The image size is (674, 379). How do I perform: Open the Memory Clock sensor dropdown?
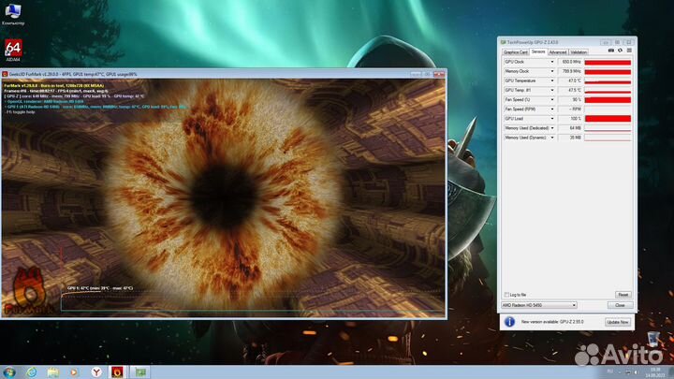click(x=552, y=71)
